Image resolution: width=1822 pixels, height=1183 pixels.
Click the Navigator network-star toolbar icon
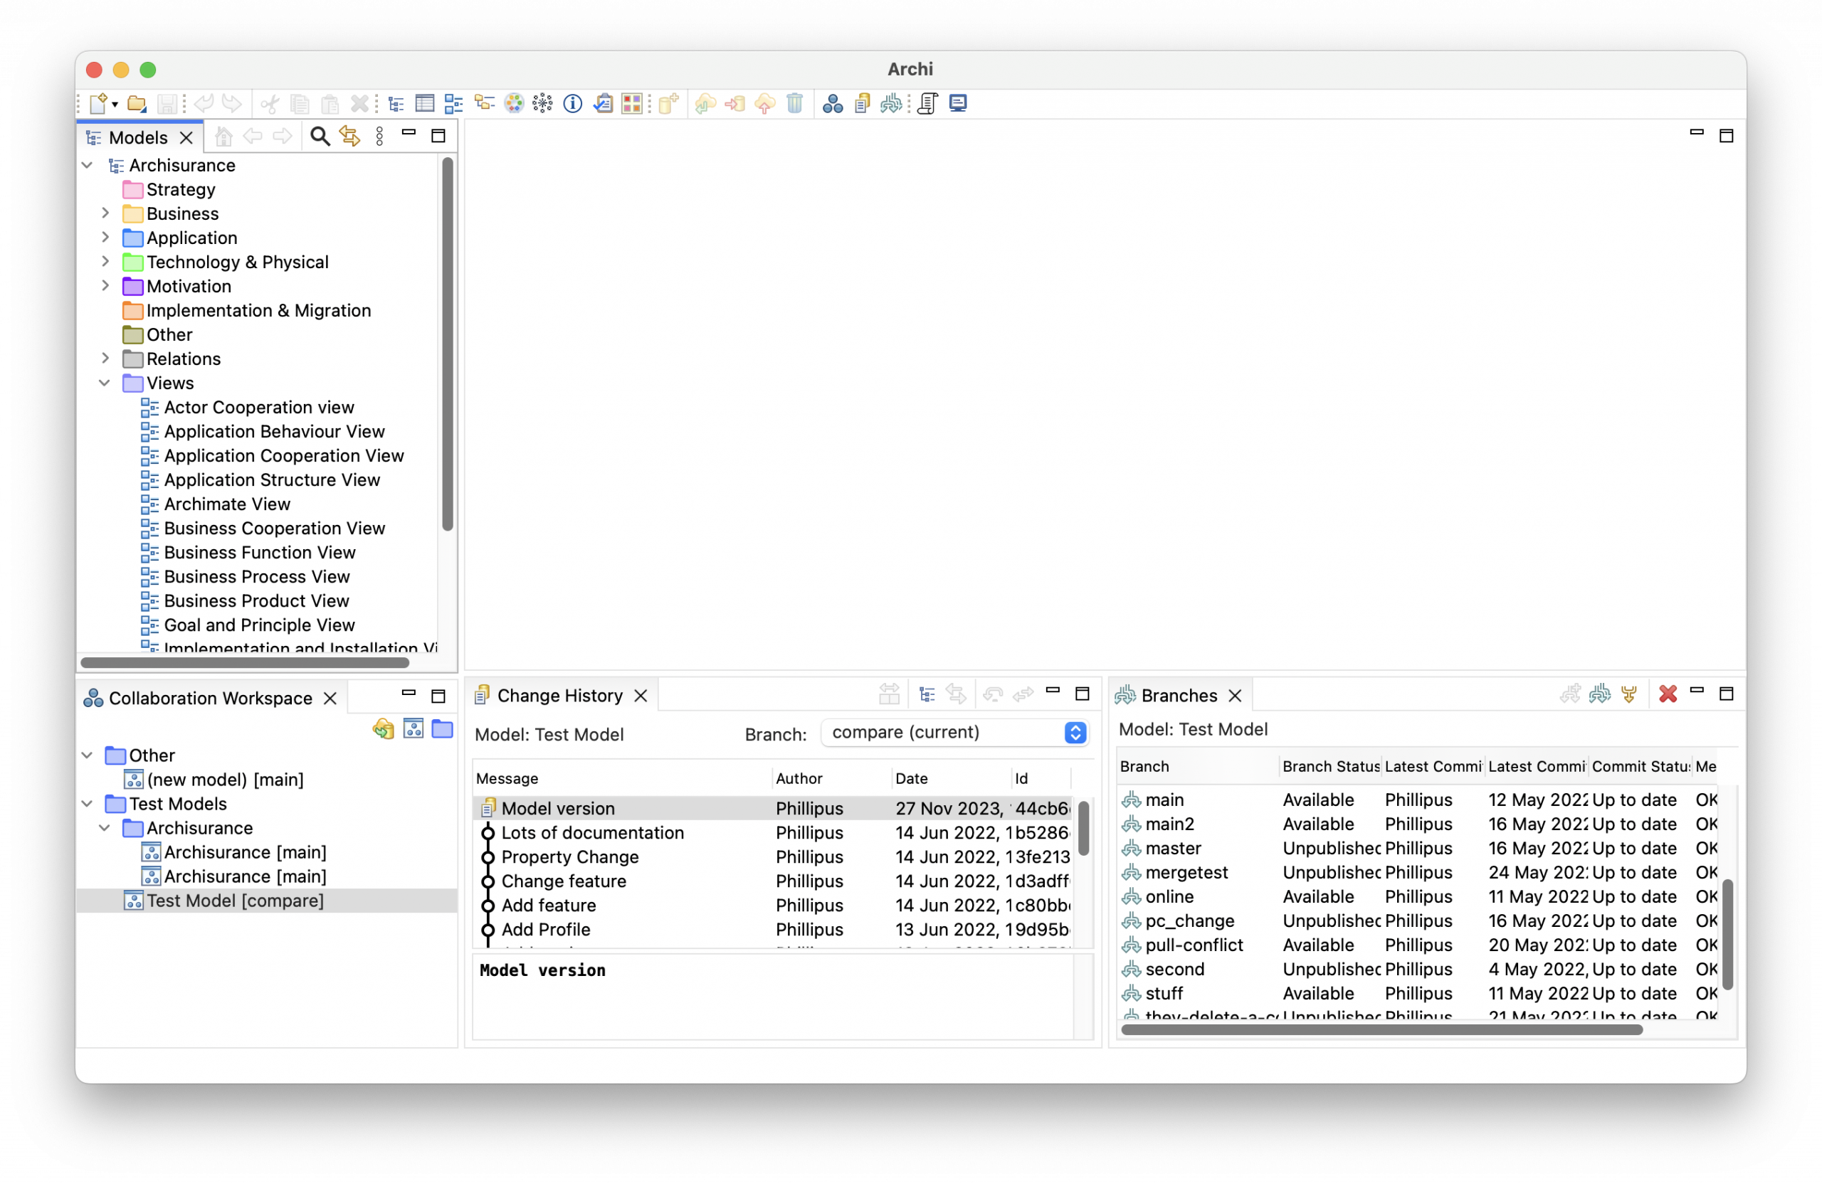[x=543, y=103]
